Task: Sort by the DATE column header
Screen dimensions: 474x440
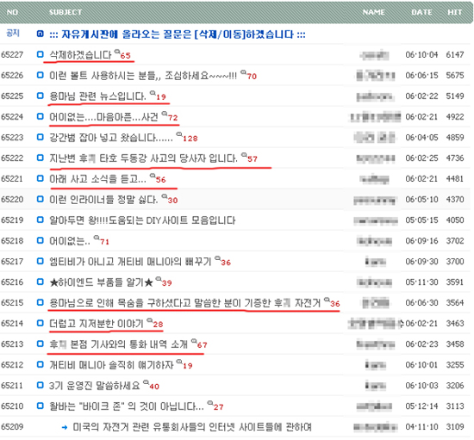Action: point(421,12)
